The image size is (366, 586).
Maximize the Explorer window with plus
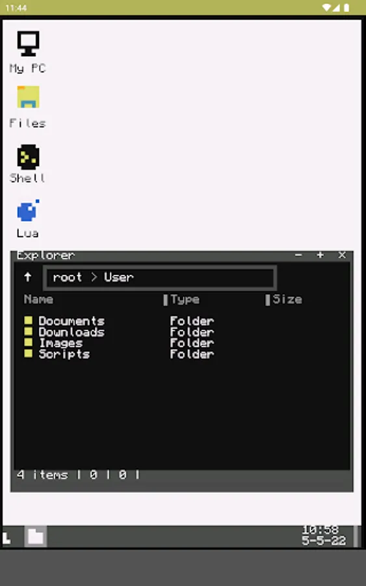pyautogui.click(x=320, y=255)
